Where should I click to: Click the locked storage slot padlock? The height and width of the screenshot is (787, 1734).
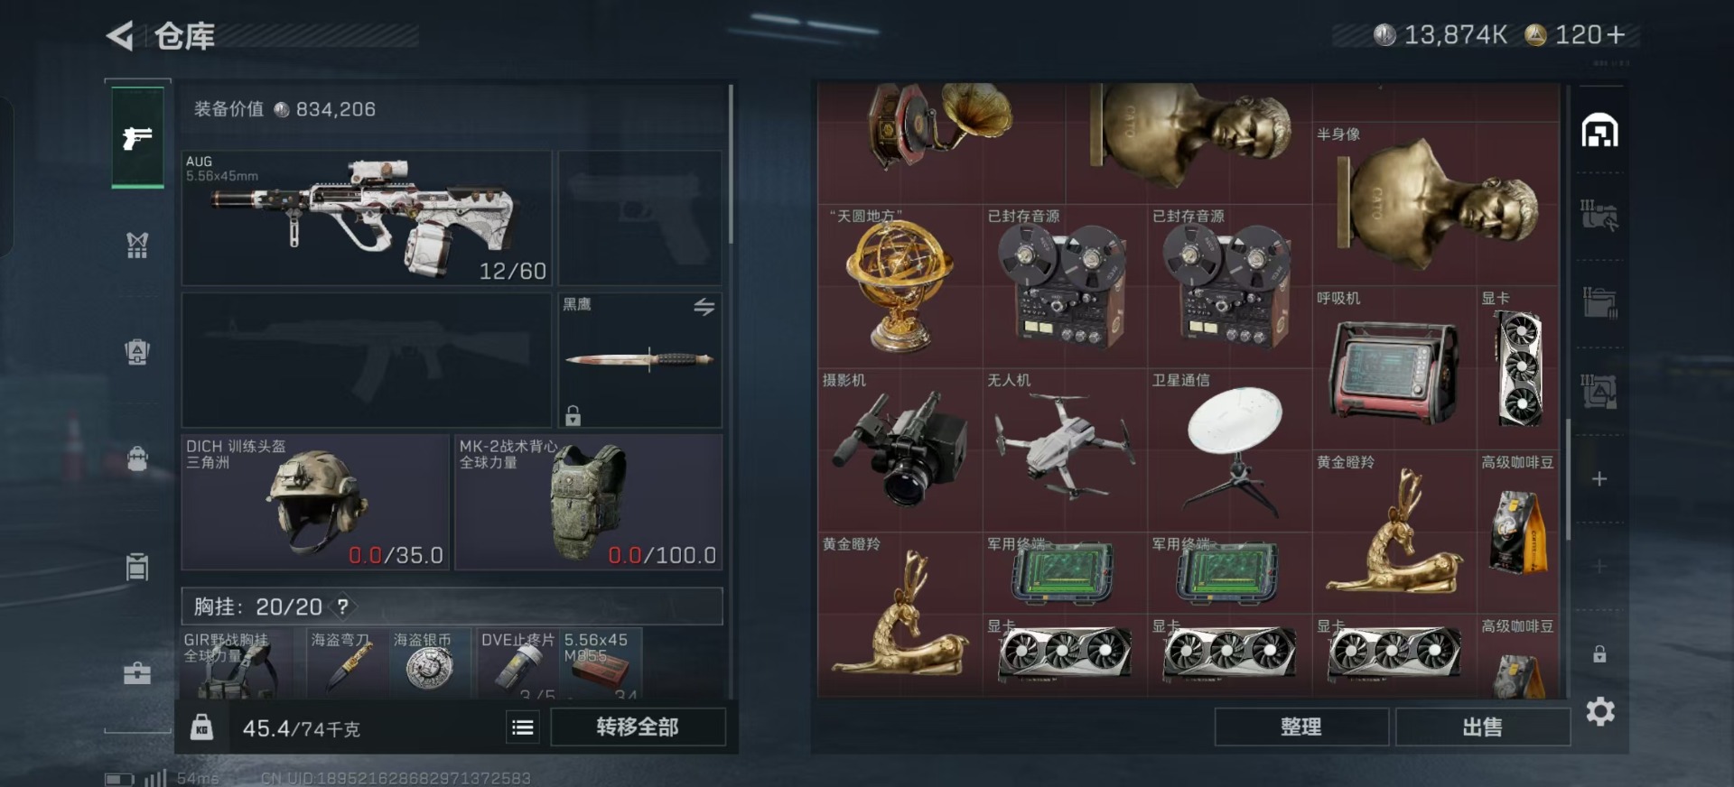1599,654
